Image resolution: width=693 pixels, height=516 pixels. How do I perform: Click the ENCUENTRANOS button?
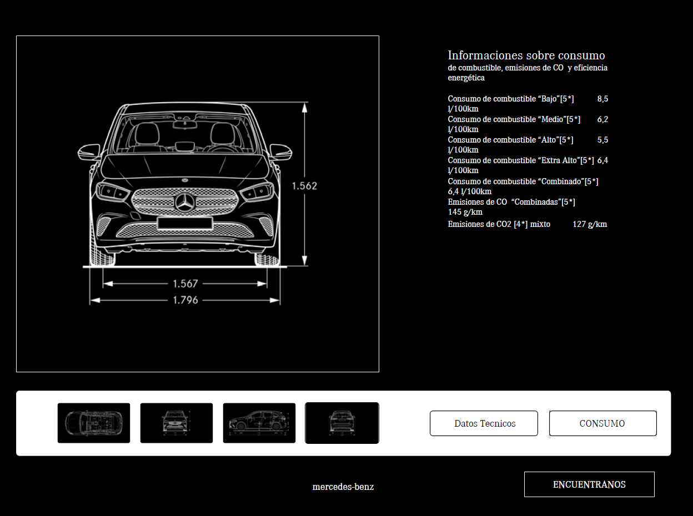(x=589, y=484)
